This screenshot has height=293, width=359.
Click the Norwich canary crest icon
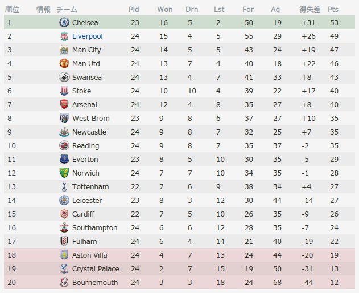(64, 173)
